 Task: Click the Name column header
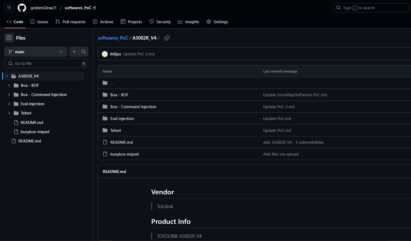[x=107, y=71]
